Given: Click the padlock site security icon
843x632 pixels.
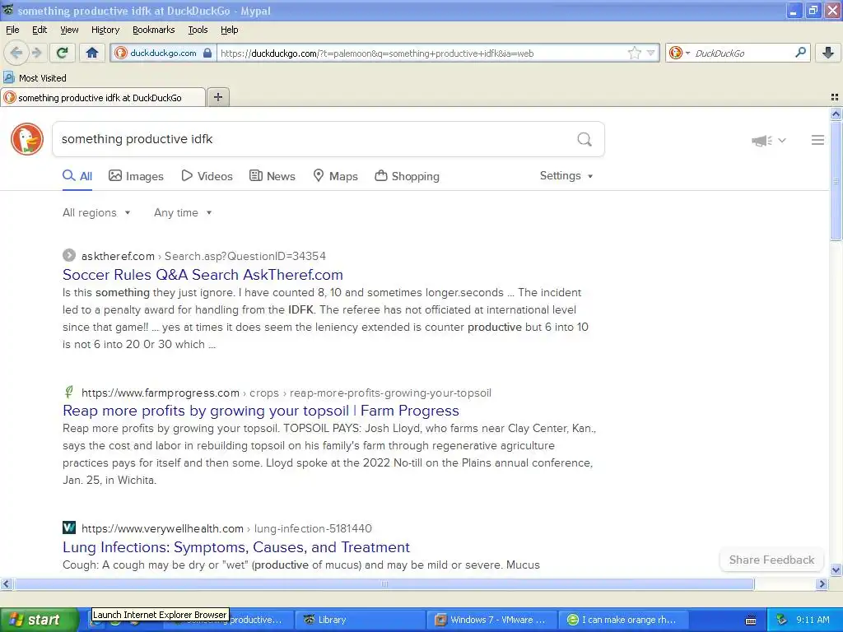Looking at the screenshot, I should click(x=207, y=53).
